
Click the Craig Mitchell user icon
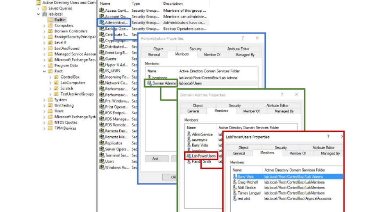click(235, 182)
